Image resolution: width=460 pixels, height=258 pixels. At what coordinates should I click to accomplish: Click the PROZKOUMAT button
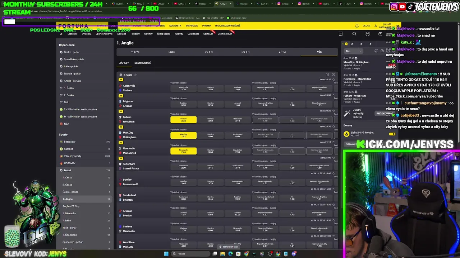coord(385,113)
